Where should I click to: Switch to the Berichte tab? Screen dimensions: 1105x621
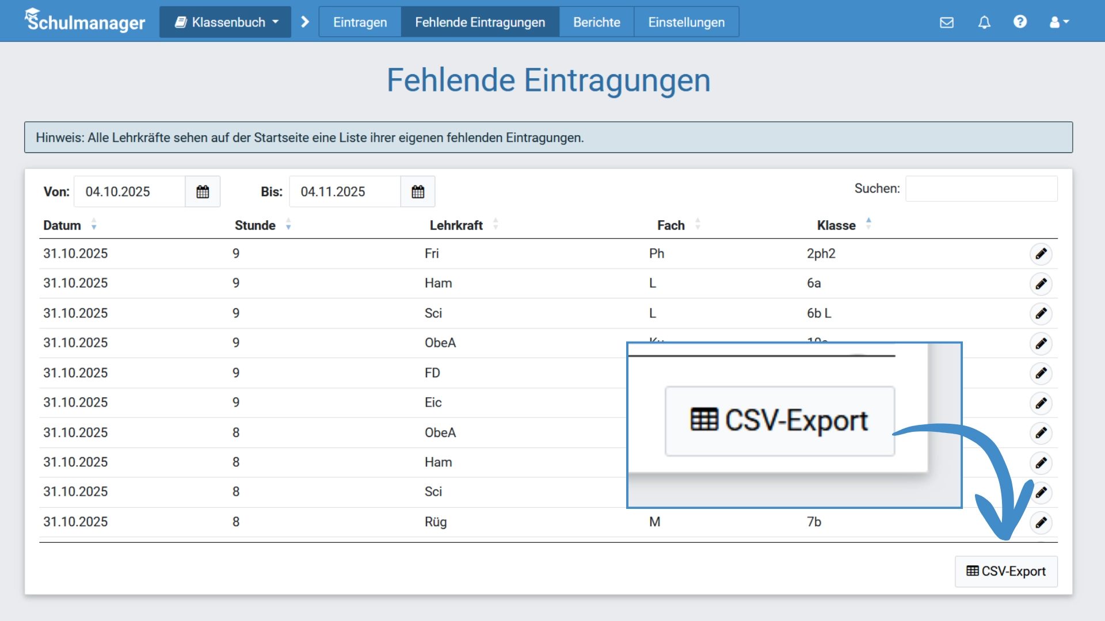click(x=596, y=22)
